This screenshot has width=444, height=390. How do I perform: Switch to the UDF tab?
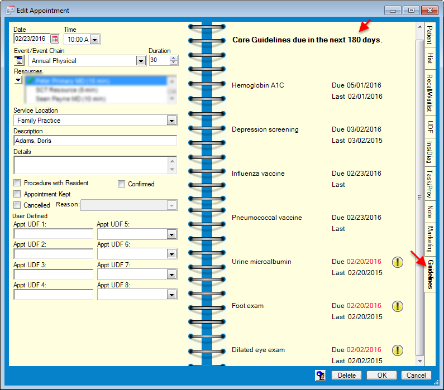[x=429, y=127]
